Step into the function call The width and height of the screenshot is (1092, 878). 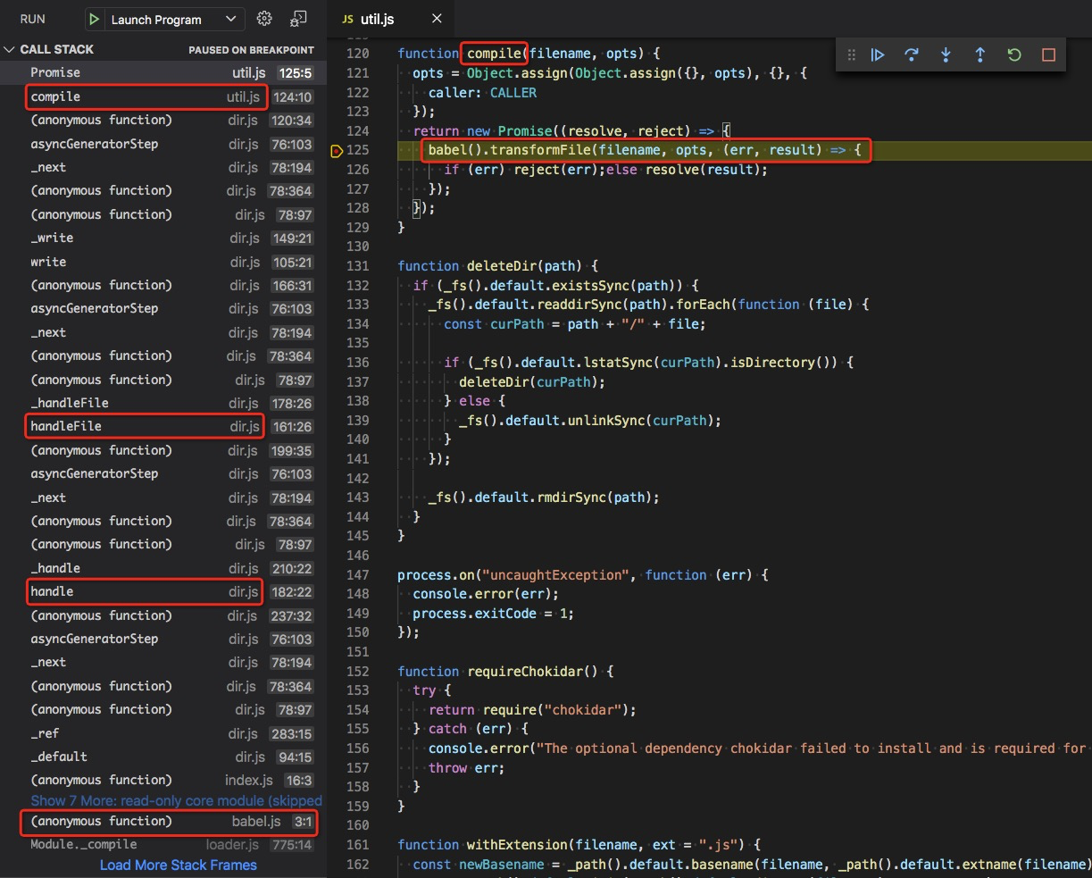tap(946, 54)
